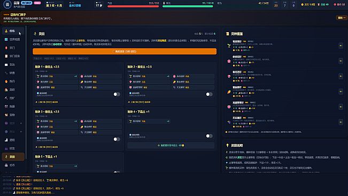Toggle the auto-plant switch for 地块 2
This screenshot has height=196, width=348.
pyautogui.click(x=209, y=94)
